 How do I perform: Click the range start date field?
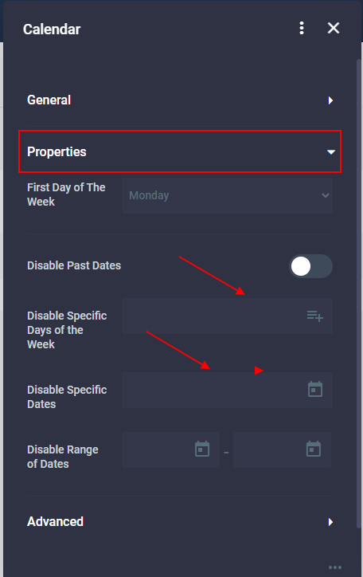(171, 449)
